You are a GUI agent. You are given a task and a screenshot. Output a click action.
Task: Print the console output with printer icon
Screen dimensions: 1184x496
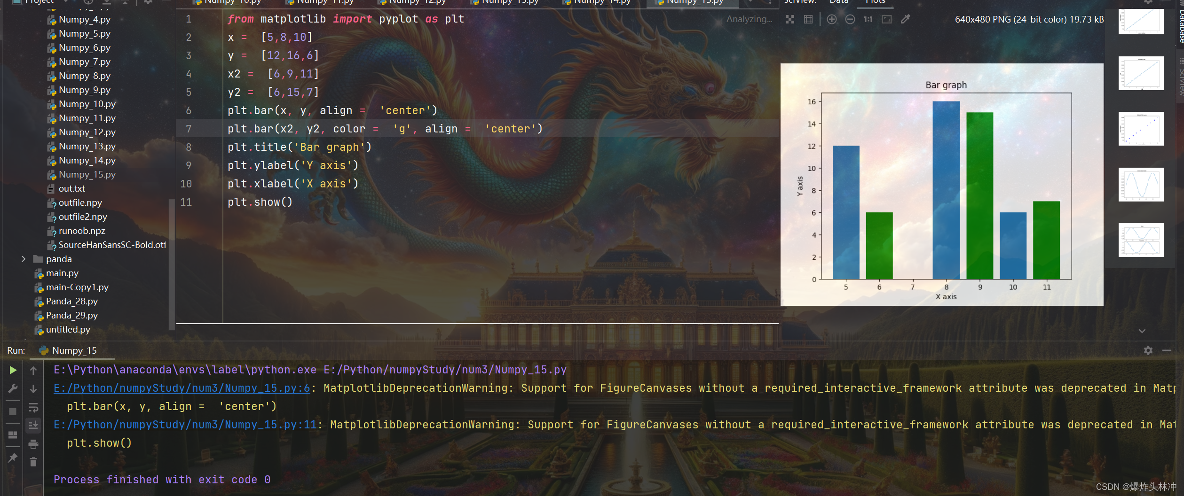(33, 444)
